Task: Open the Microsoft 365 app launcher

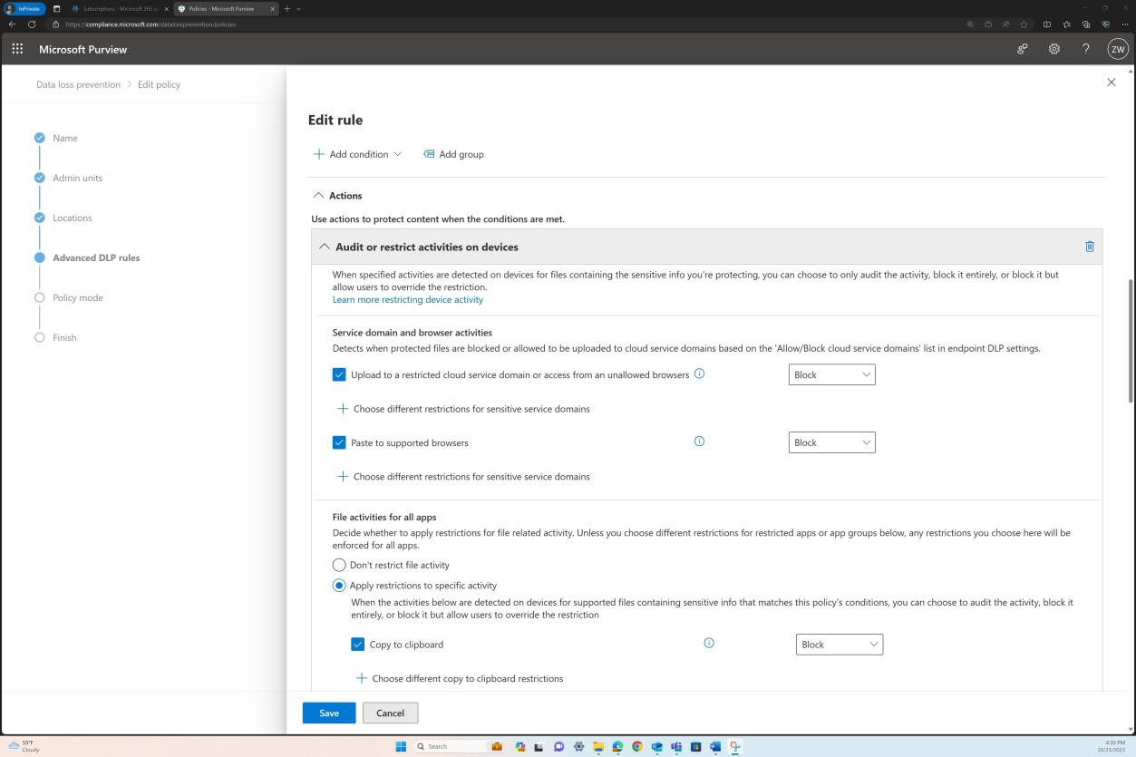Action: pyautogui.click(x=16, y=49)
